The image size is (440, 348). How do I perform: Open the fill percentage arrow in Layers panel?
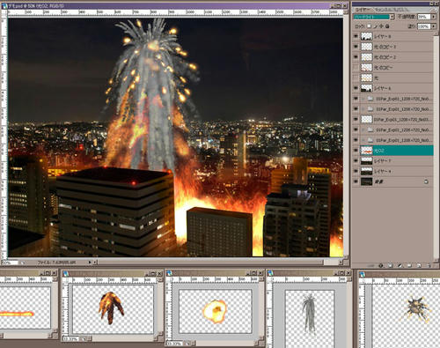[433, 26]
